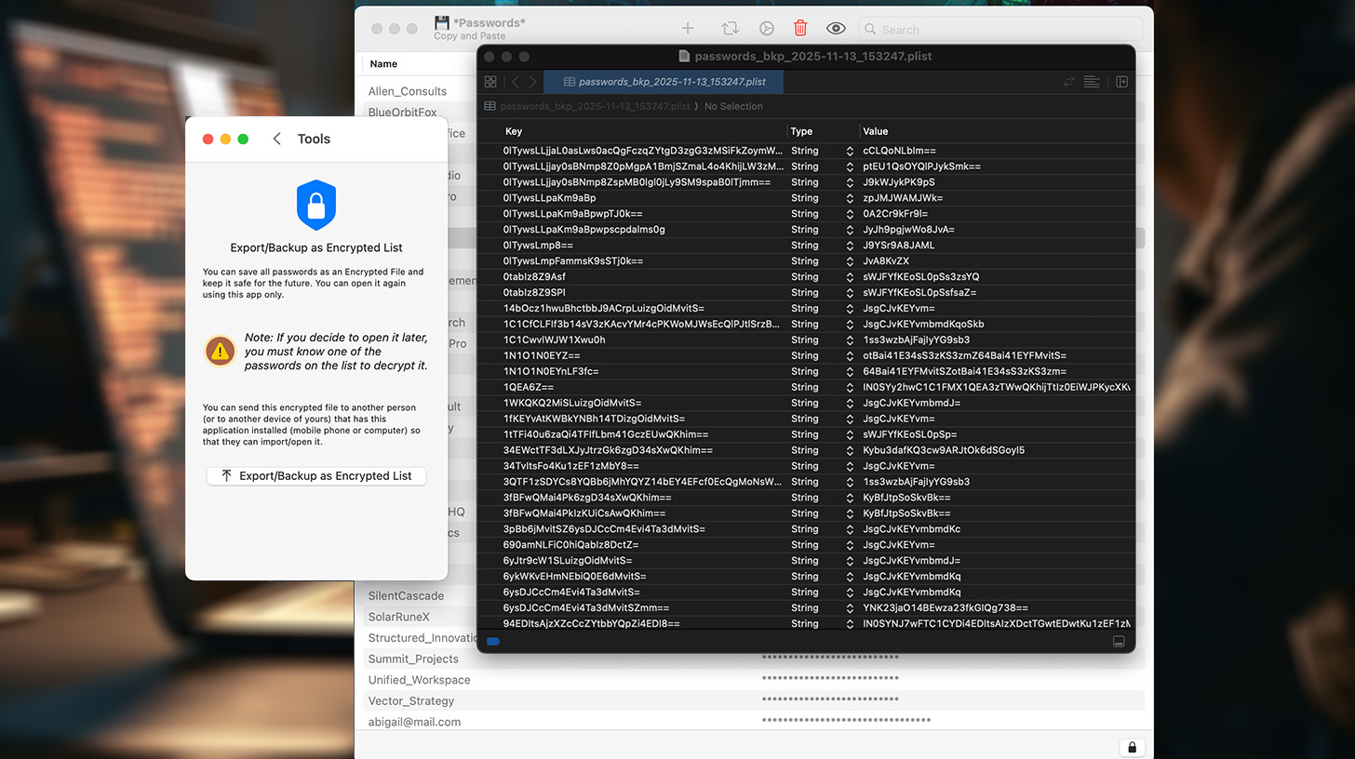
Task: Go back with the chevron in Tools window
Action: click(x=276, y=139)
